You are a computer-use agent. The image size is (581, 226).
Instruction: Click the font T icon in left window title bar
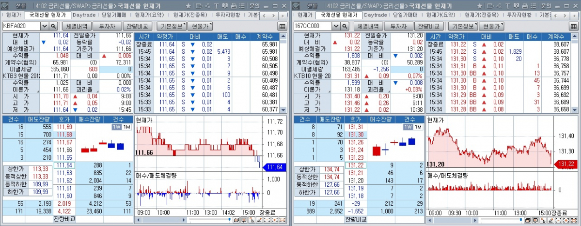point(217,6)
